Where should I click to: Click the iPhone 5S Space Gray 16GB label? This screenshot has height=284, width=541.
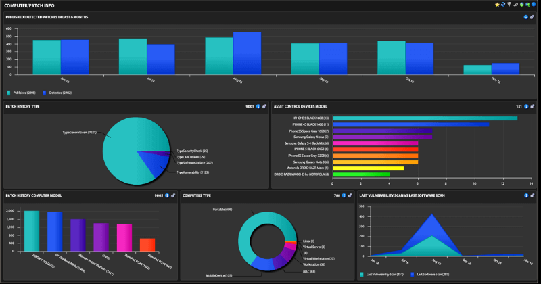point(308,131)
